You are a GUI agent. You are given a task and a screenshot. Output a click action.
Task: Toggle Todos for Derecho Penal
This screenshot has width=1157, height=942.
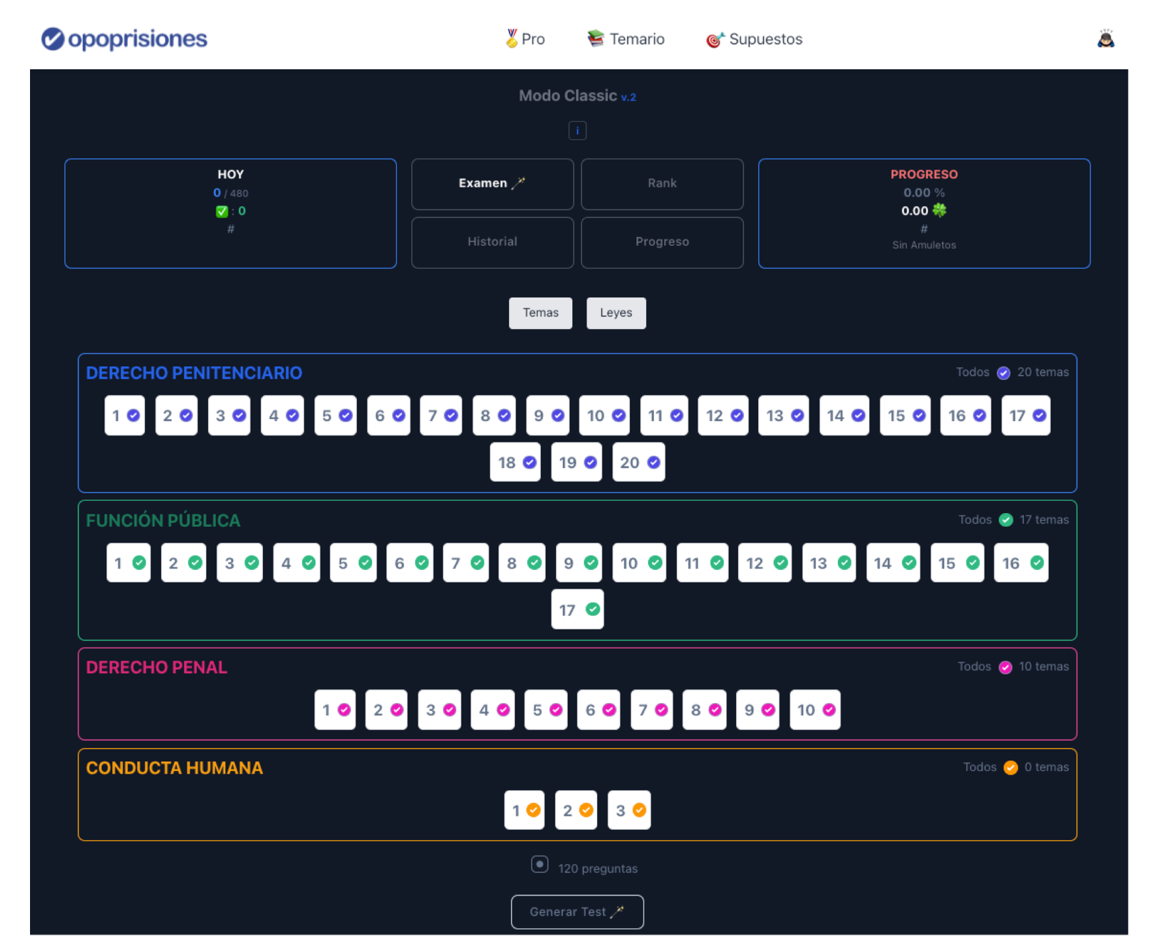(x=1005, y=667)
